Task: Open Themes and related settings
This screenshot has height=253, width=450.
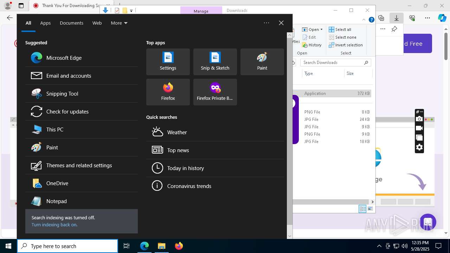Action: click(x=82, y=166)
